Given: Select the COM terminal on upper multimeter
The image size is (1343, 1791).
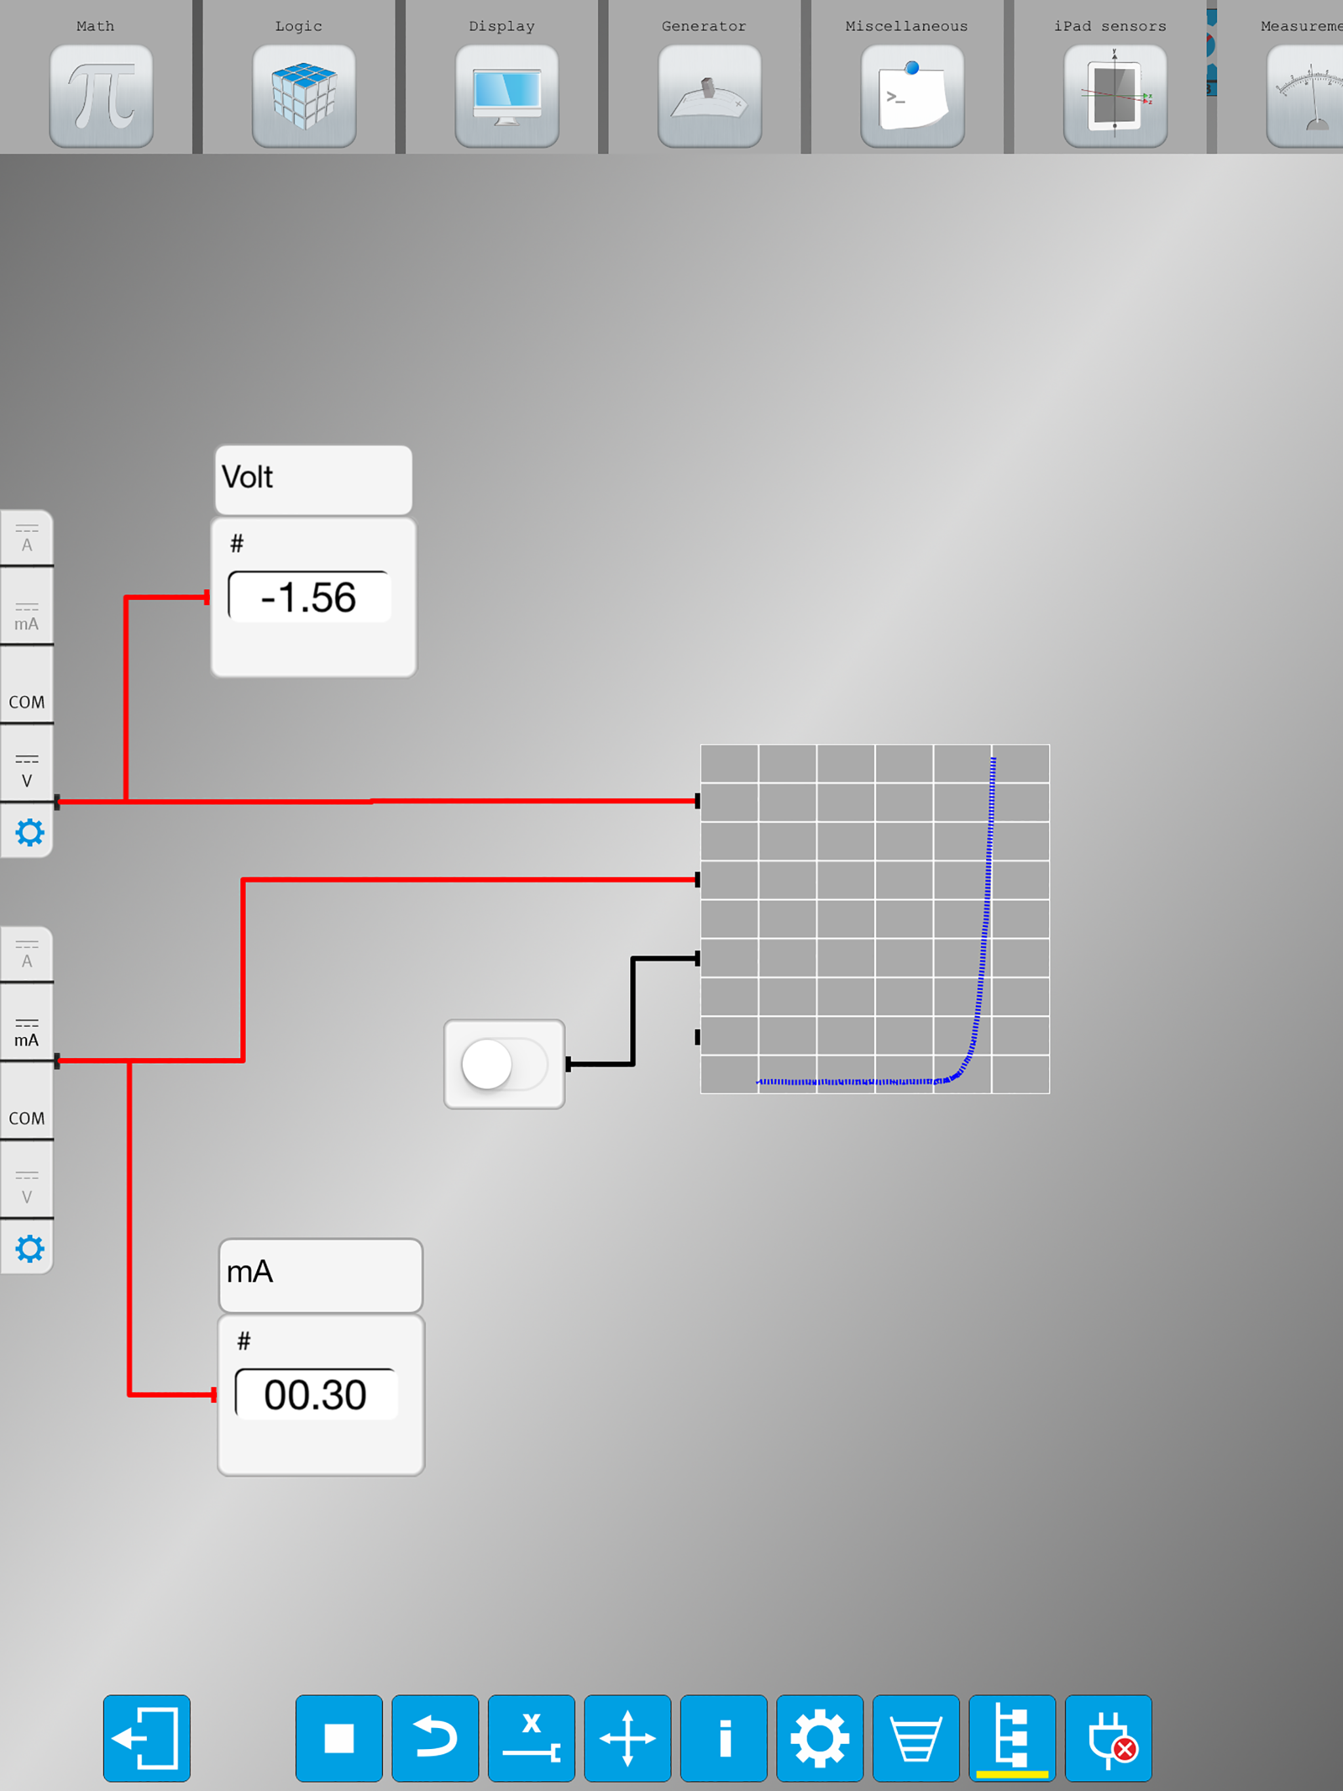Looking at the screenshot, I should 27,685.
